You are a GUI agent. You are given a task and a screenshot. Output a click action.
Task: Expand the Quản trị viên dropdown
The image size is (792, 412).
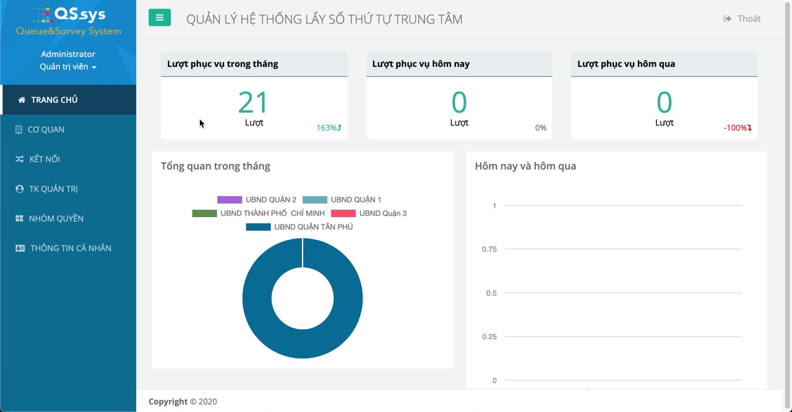click(x=68, y=67)
